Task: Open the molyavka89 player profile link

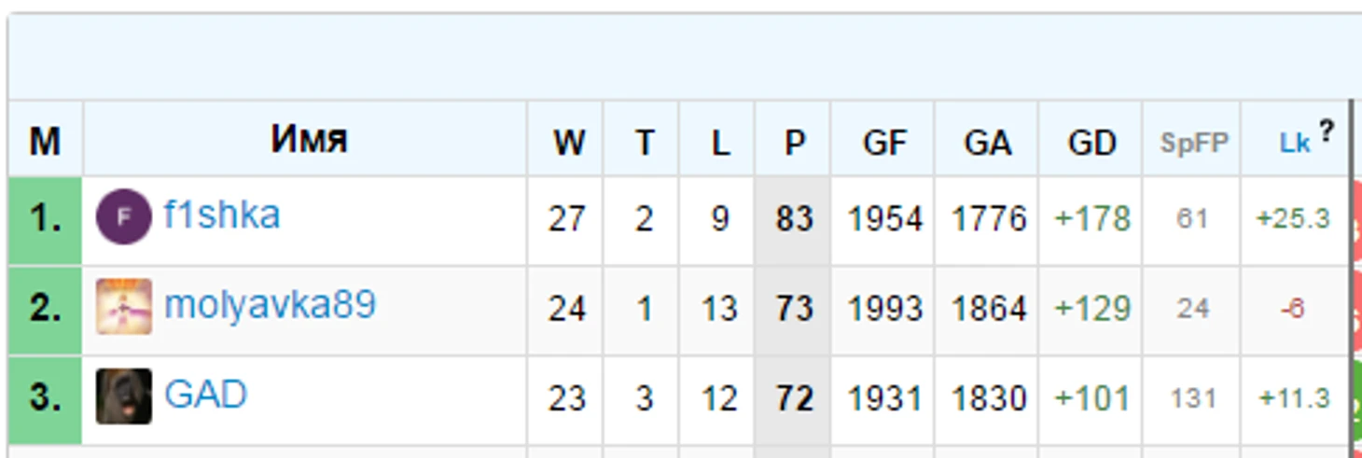Action: pos(271,305)
